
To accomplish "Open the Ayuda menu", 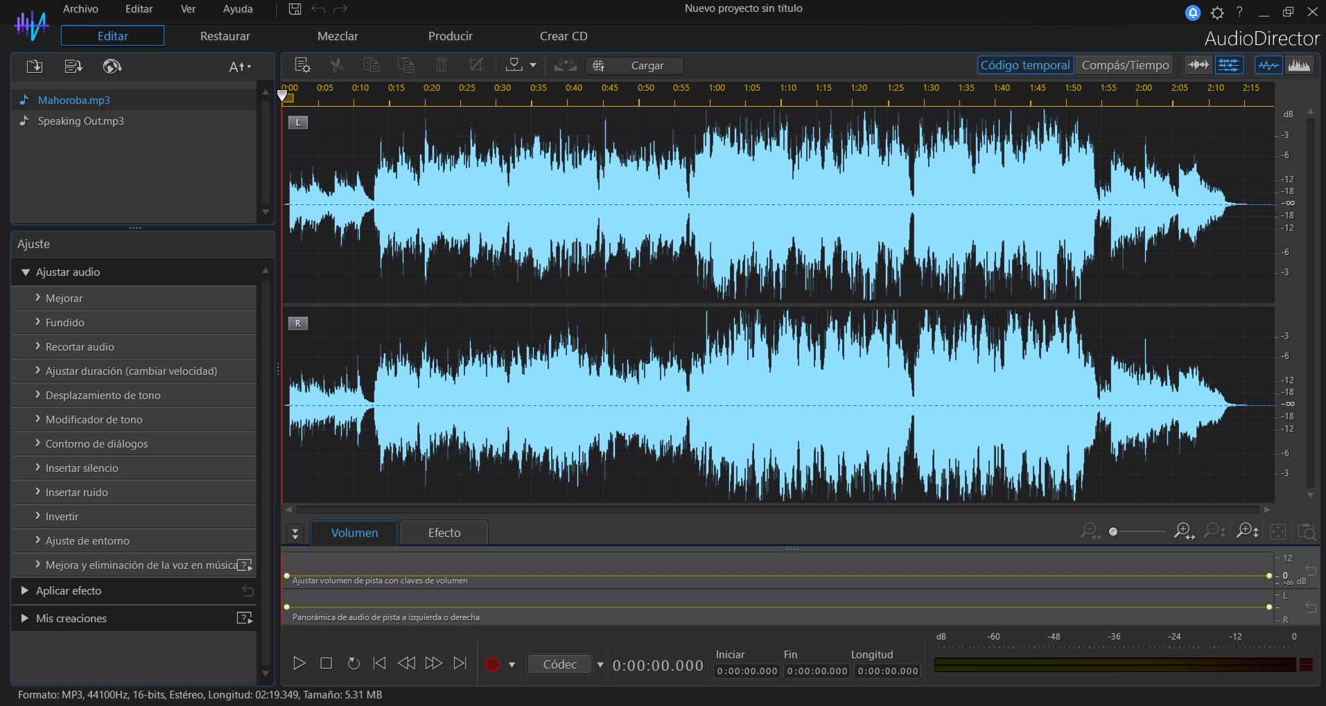I will tap(238, 9).
